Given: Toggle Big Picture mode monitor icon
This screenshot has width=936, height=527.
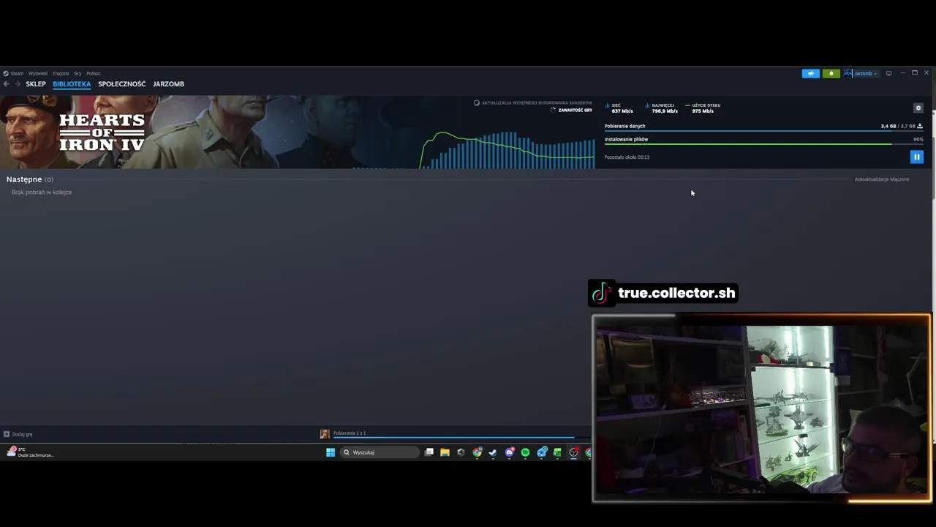Looking at the screenshot, I should click(888, 73).
